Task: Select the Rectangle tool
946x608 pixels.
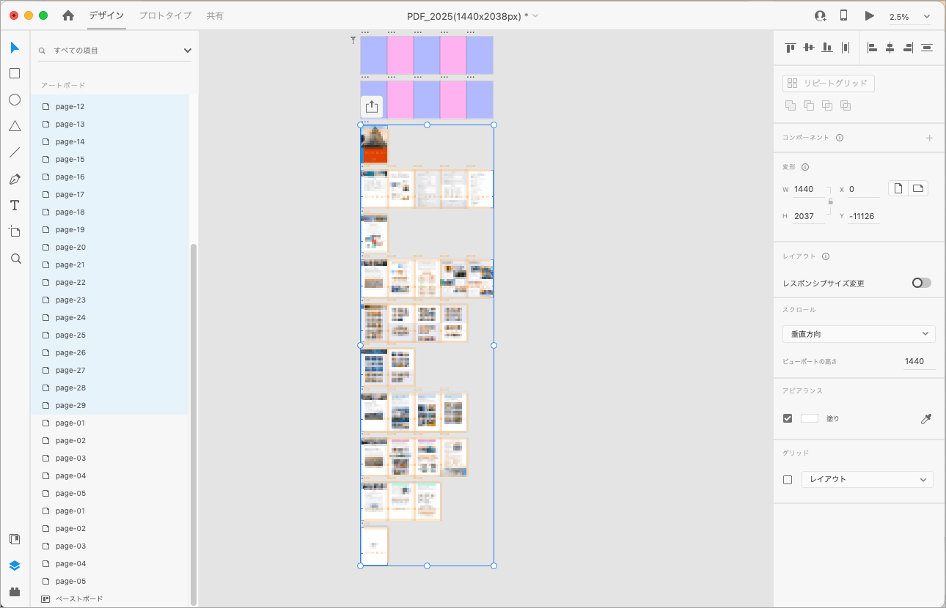Action: 15,74
